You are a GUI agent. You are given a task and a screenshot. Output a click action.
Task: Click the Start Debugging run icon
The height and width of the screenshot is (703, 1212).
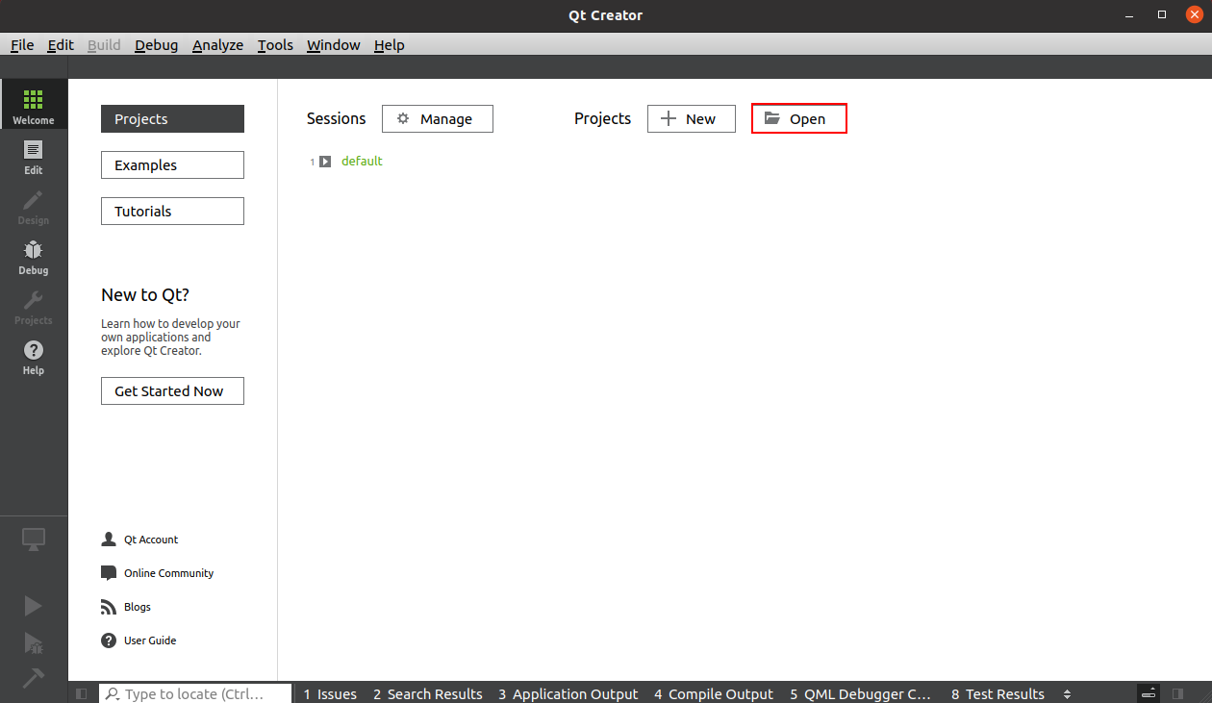pyautogui.click(x=33, y=642)
